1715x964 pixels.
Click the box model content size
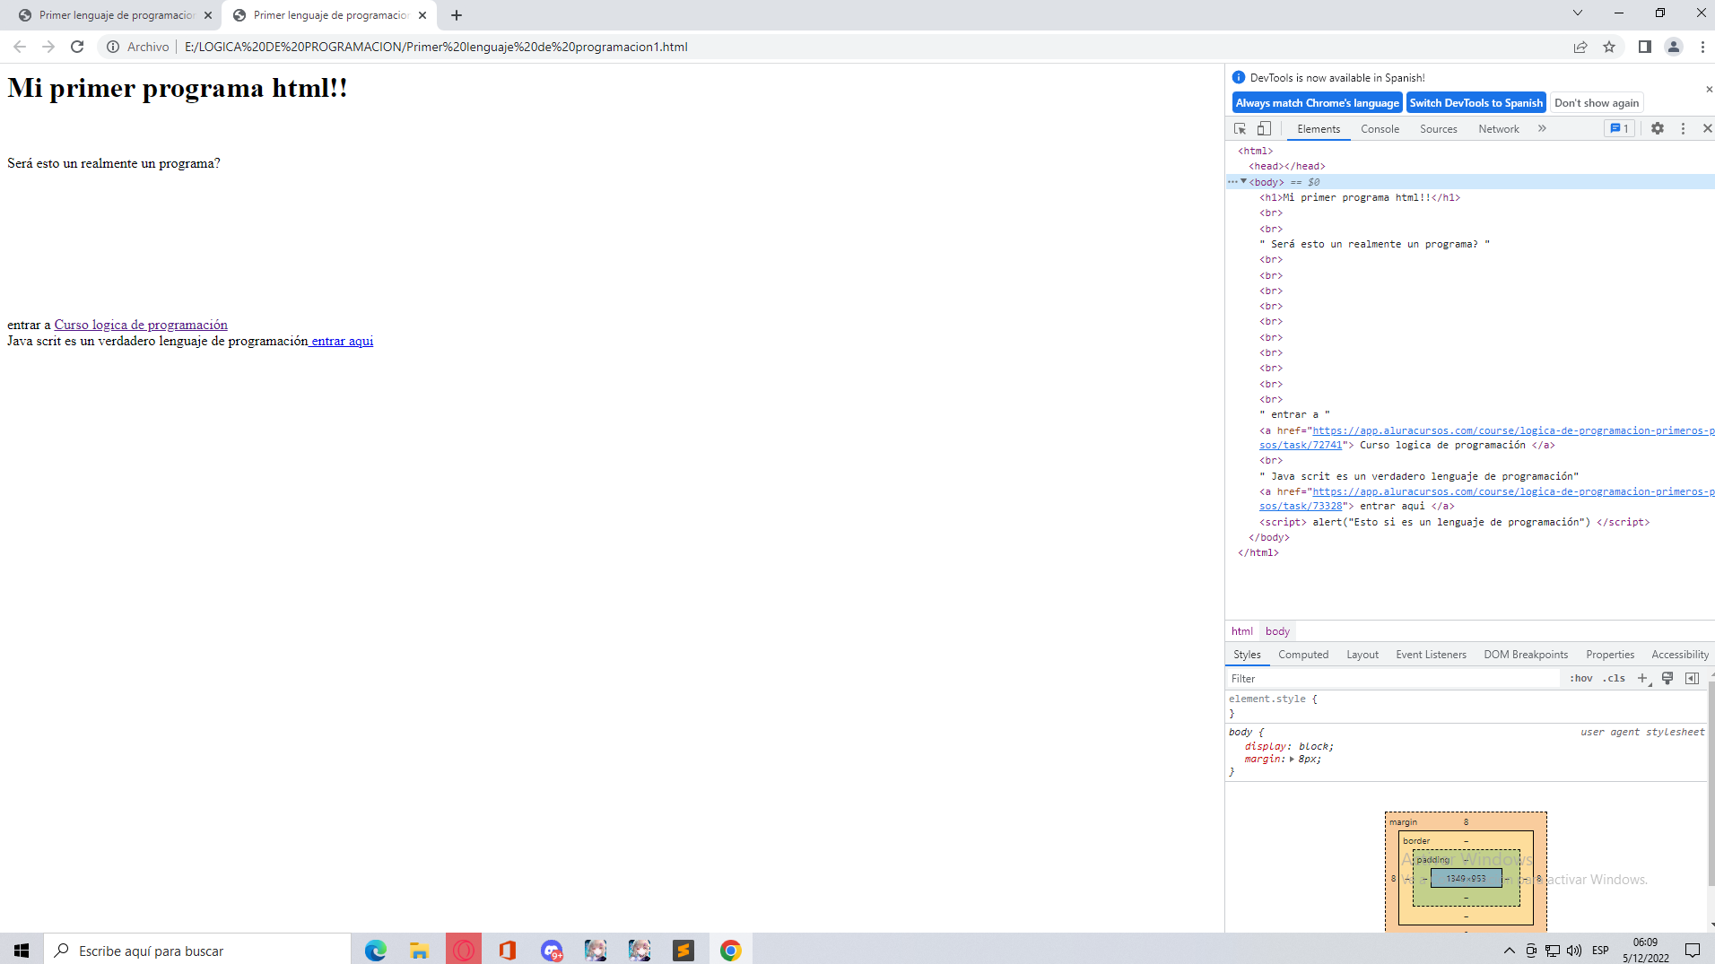1466,879
